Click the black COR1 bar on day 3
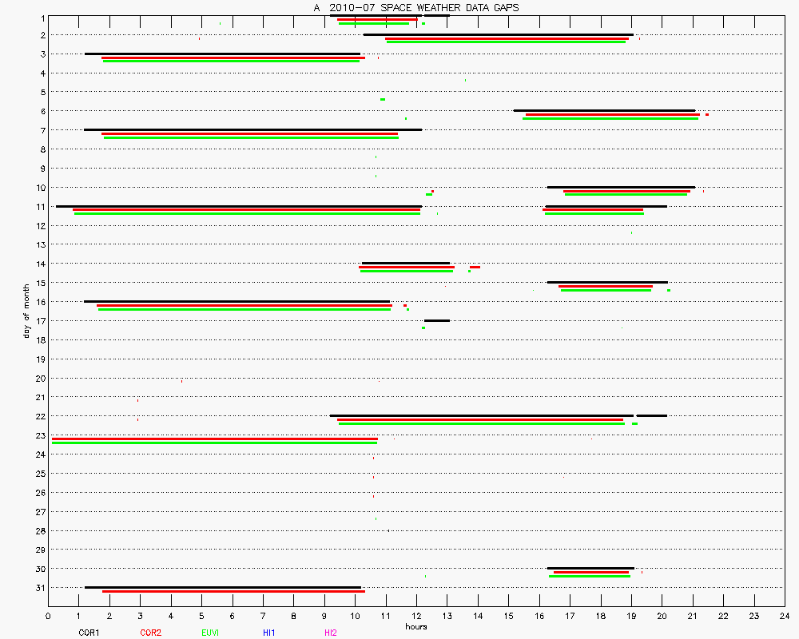Image resolution: width=799 pixels, height=639 pixels. (222, 54)
